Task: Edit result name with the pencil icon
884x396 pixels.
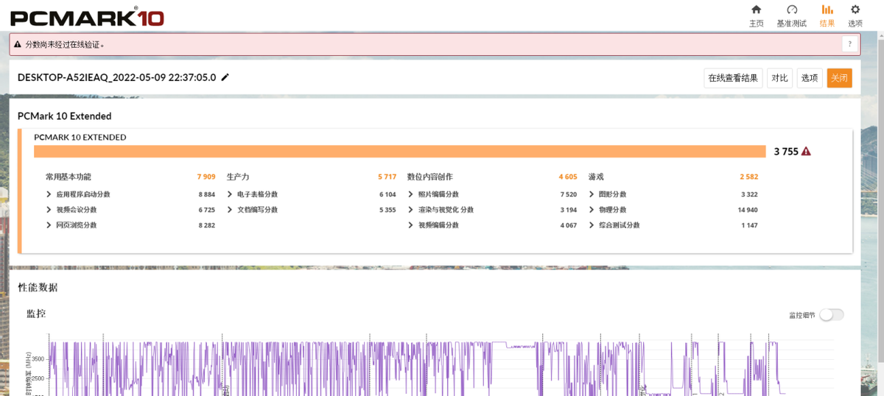Action: coord(225,77)
